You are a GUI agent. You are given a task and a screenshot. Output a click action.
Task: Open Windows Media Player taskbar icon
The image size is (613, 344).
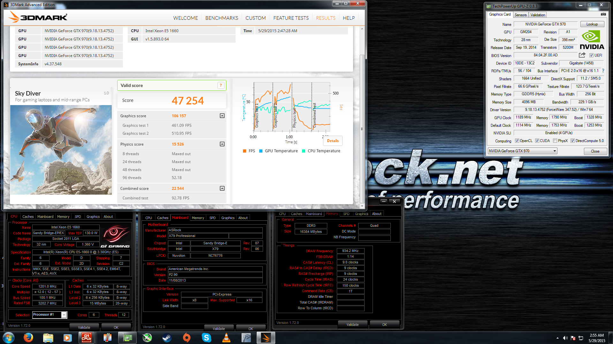pyautogui.click(x=67, y=338)
